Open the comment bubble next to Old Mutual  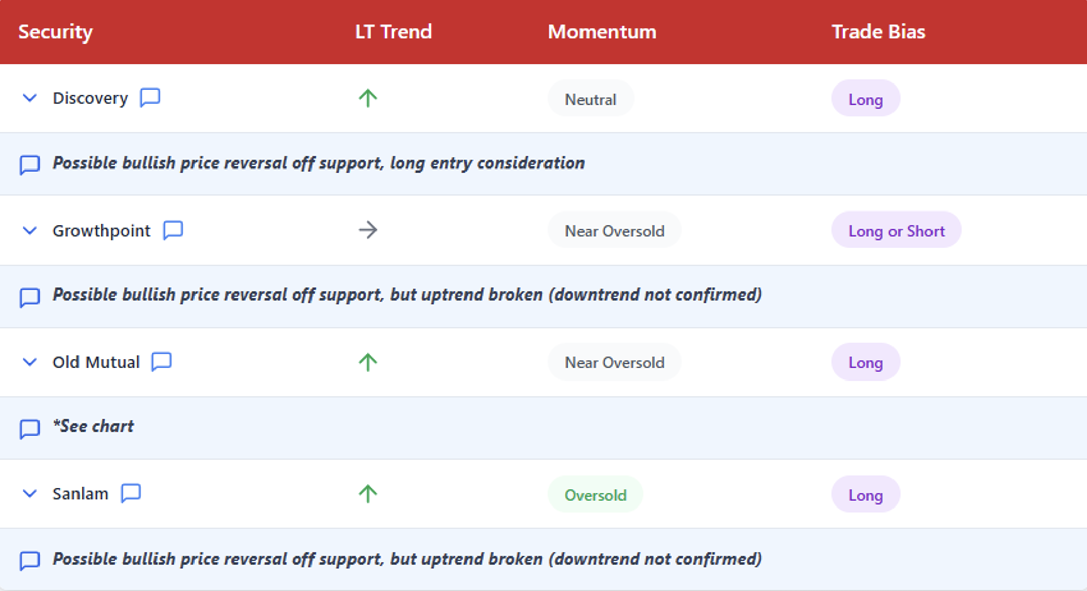tap(162, 362)
